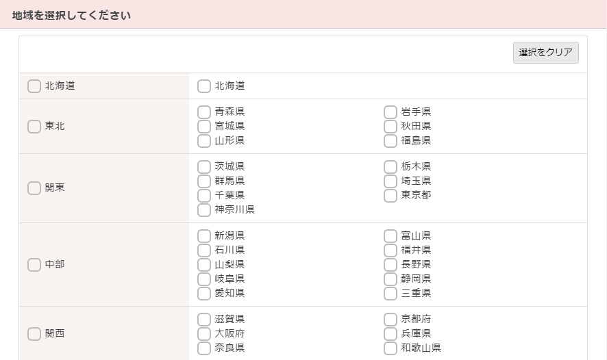The width and height of the screenshot is (607, 360).
Task: Select the 東京都 checkbox
Action: [391, 196]
